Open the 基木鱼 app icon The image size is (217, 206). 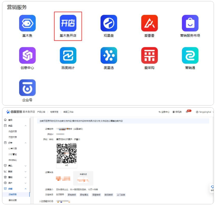(x=28, y=23)
